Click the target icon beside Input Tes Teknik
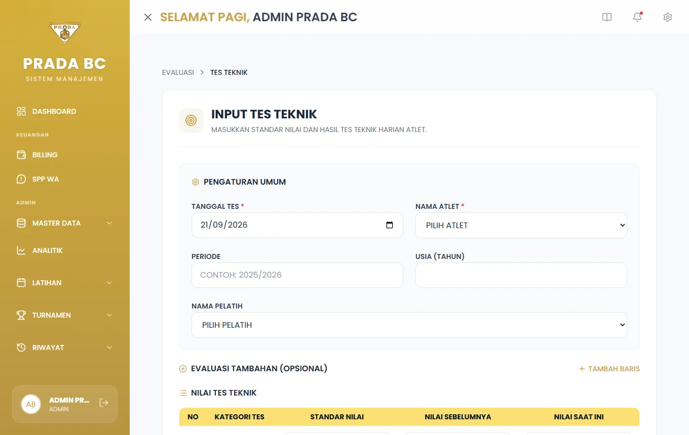Image resolution: width=689 pixels, height=435 pixels. click(191, 120)
